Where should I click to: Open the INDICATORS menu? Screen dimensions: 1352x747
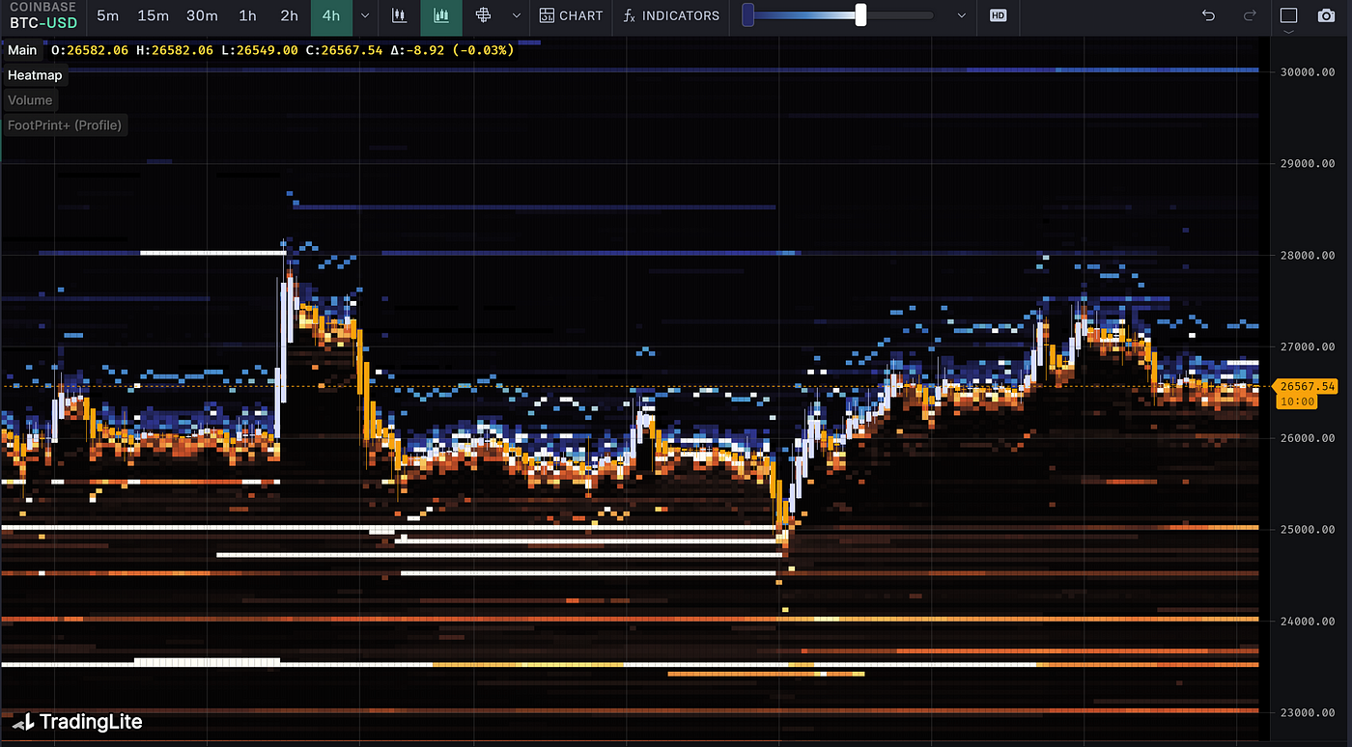(x=671, y=15)
